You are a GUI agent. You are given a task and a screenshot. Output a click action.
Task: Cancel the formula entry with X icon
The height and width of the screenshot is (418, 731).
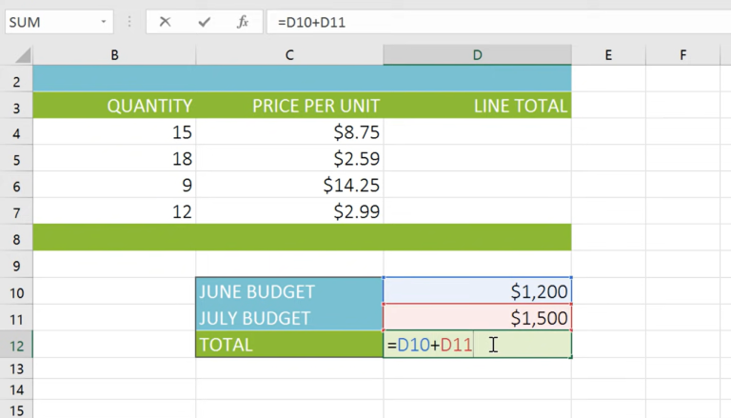pyautogui.click(x=166, y=22)
